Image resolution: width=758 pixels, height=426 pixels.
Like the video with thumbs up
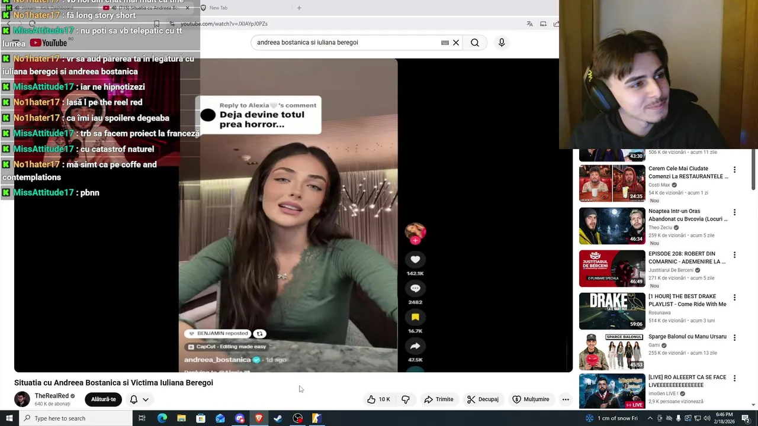click(378, 399)
